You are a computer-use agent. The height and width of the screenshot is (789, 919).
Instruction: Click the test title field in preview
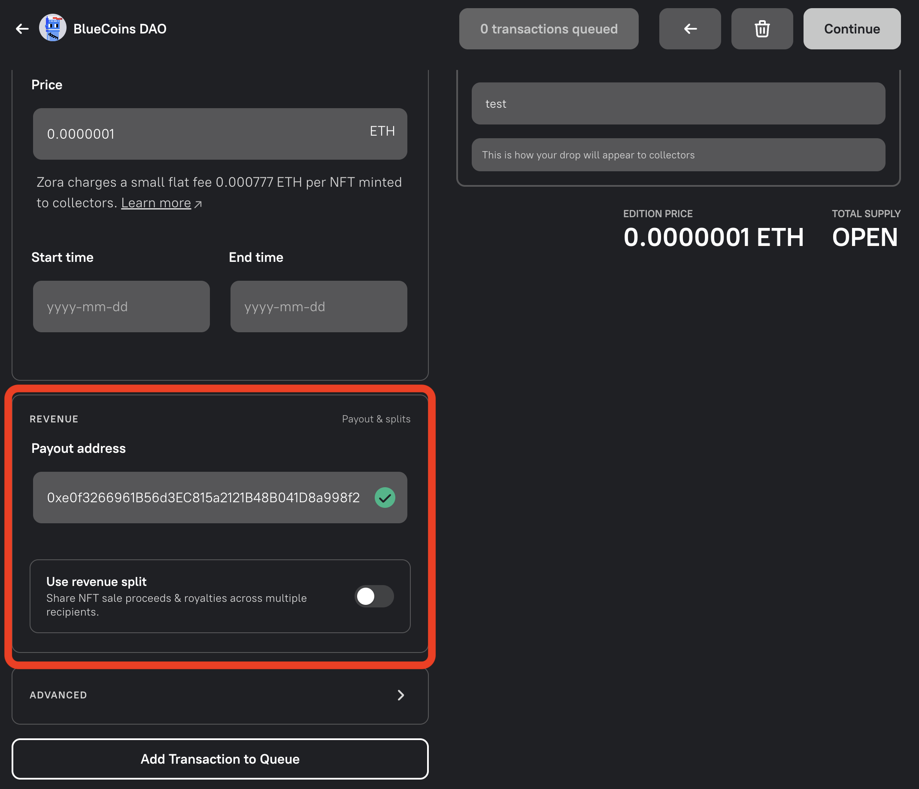click(678, 103)
